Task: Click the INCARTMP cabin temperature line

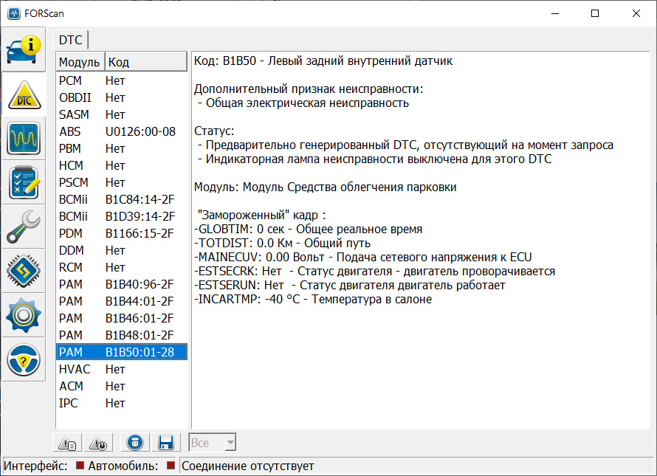Action: pyautogui.click(x=312, y=299)
